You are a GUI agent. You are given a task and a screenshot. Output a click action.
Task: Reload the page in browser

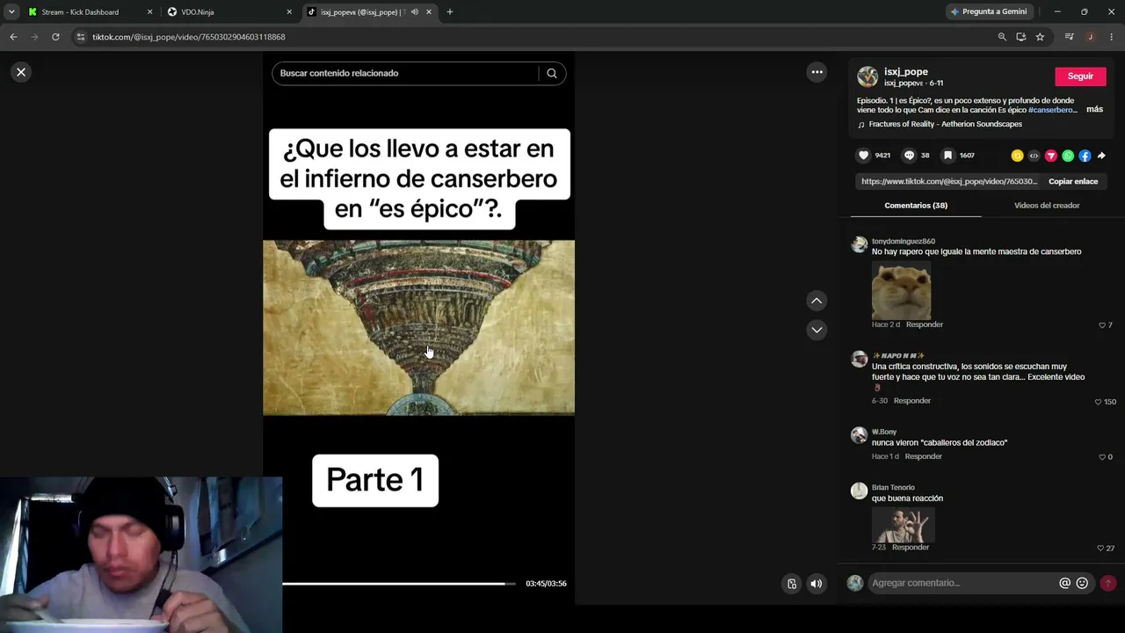[x=55, y=37]
